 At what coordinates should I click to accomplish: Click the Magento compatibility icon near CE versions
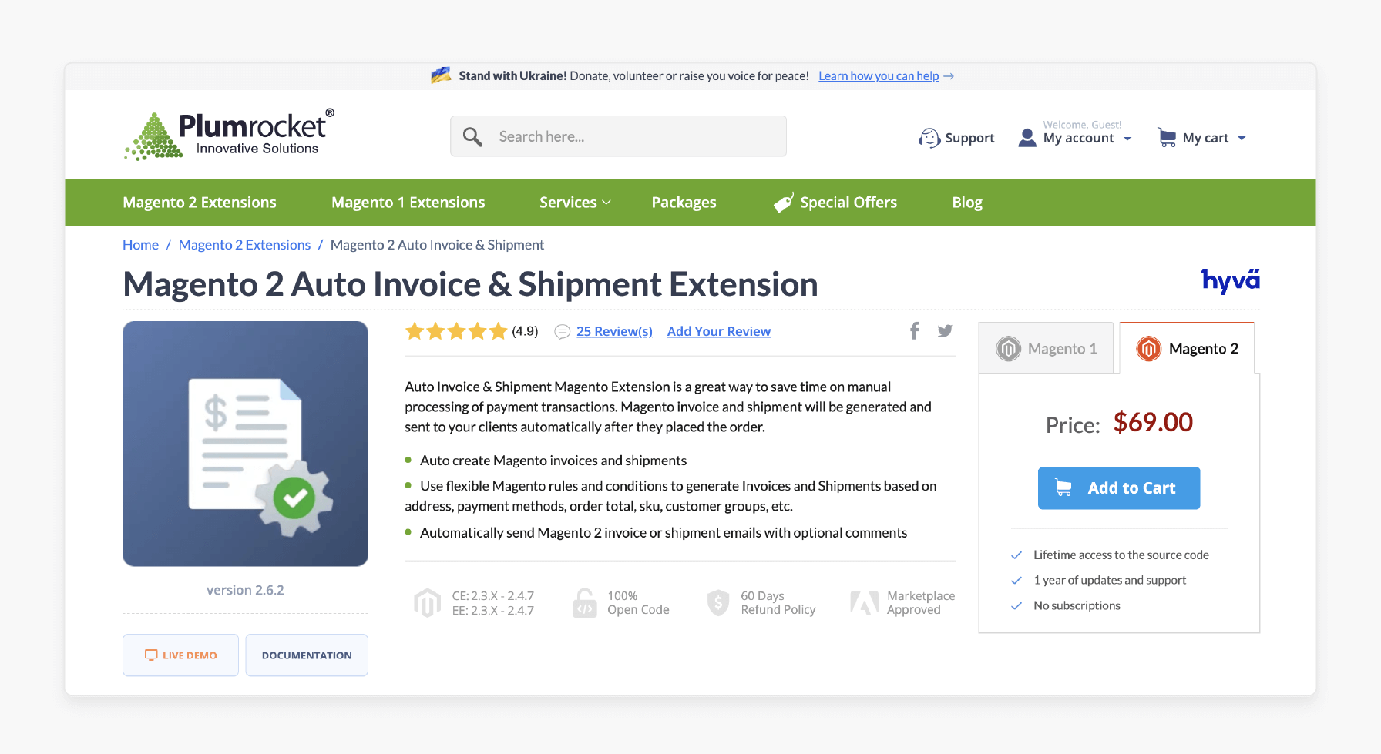427,603
